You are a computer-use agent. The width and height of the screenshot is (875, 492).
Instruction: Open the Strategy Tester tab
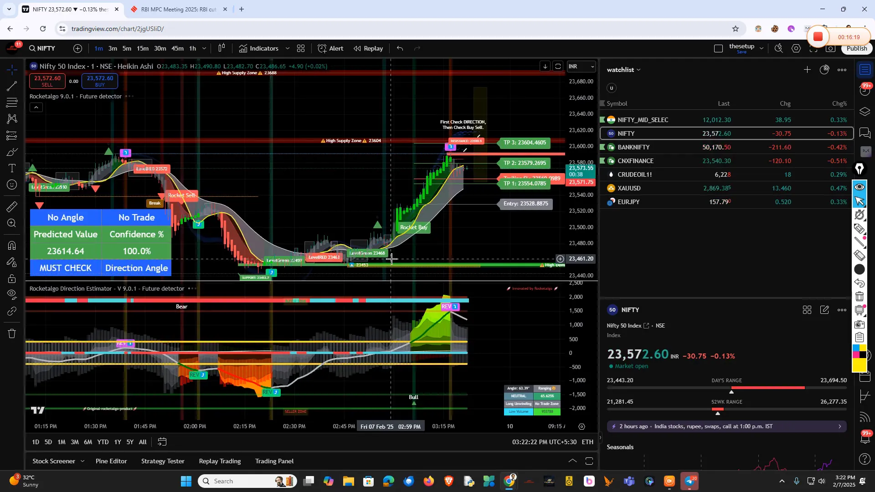[163, 461]
